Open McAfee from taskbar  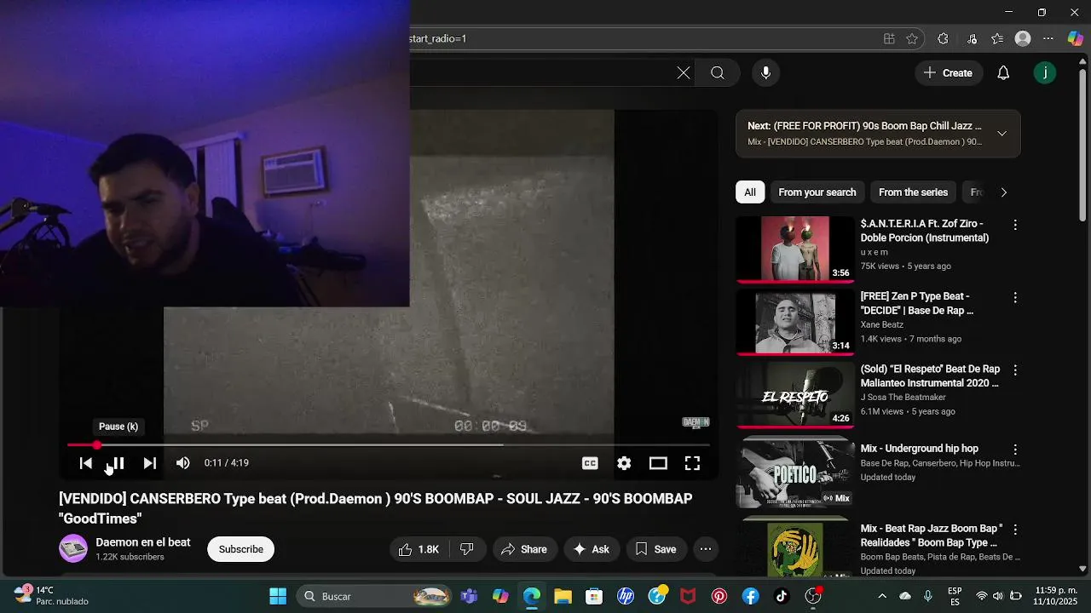tap(688, 596)
